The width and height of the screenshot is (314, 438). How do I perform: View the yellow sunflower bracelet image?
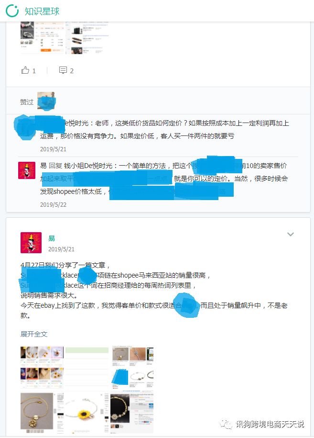click(87, 412)
